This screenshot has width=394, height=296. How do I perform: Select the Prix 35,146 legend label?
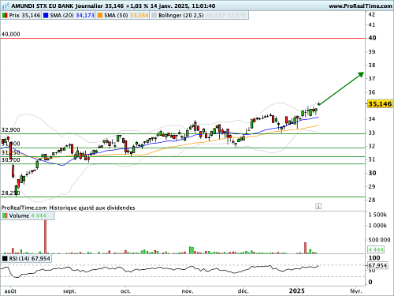[24, 16]
